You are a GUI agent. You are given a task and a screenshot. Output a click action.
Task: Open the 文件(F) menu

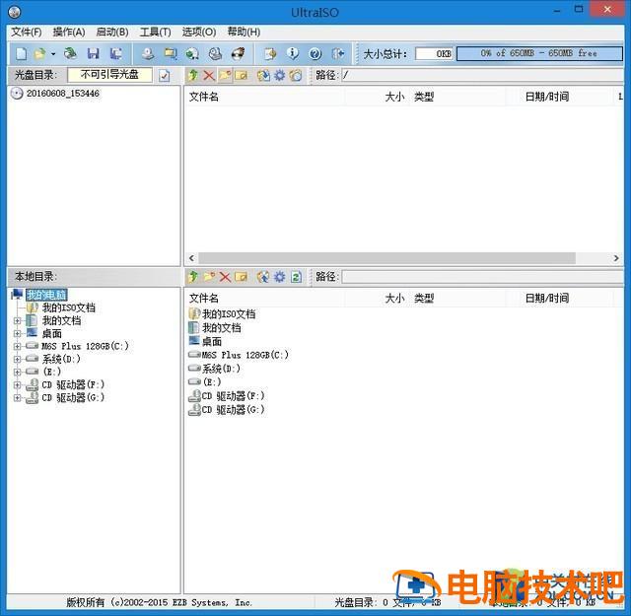click(27, 32)
